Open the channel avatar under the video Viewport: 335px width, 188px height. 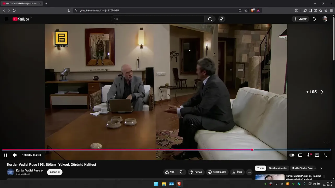tap(10, 172)
